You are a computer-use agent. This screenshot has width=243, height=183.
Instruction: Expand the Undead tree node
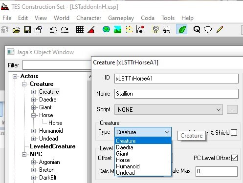coord(33,139)
